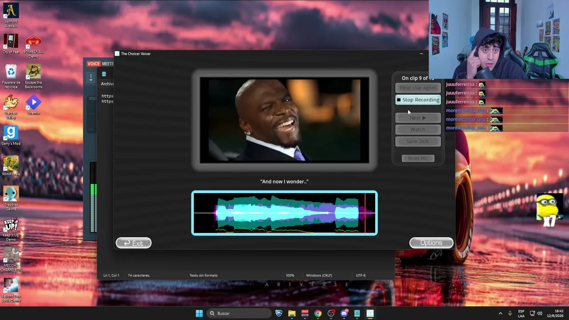569x320 pixels.
Task: Click the 100% zoom level in Notepad
Action: click(x=290, y=276)
